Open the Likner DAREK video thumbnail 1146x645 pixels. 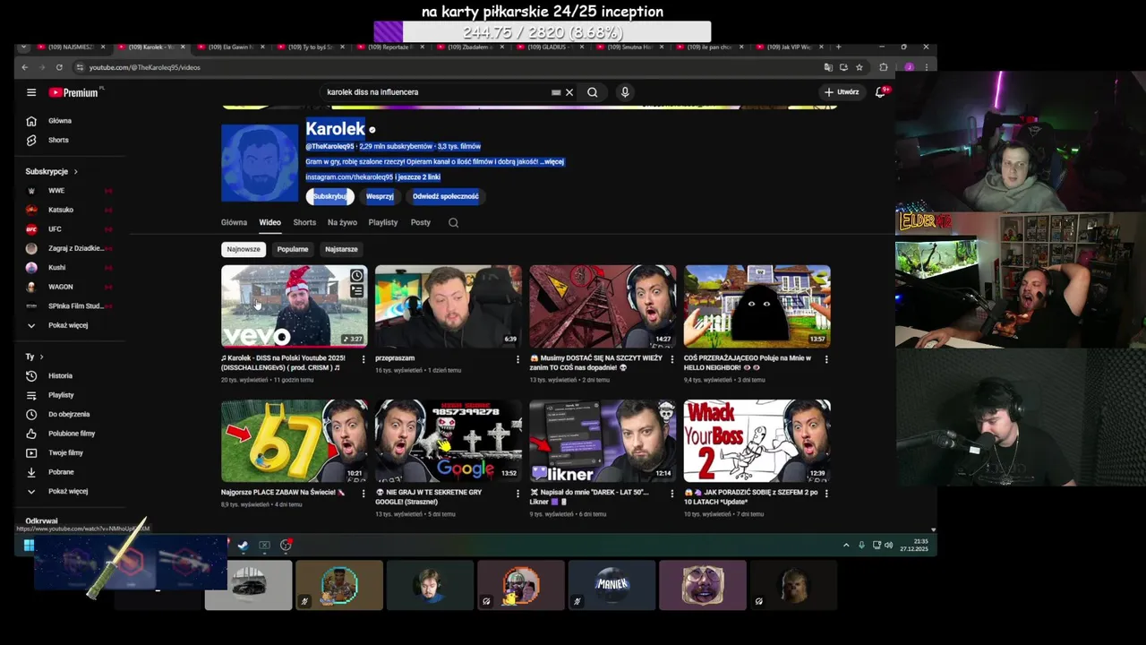point(603,441)
